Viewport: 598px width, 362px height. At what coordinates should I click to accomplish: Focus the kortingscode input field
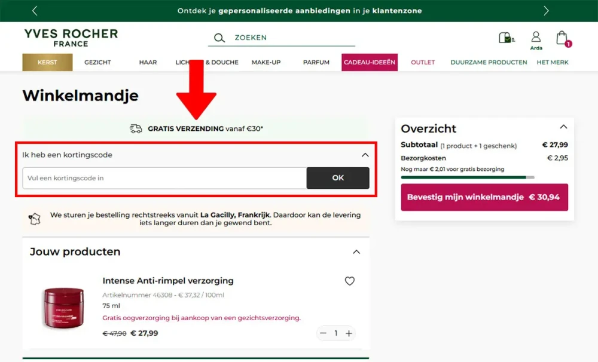tap(164, 178)
